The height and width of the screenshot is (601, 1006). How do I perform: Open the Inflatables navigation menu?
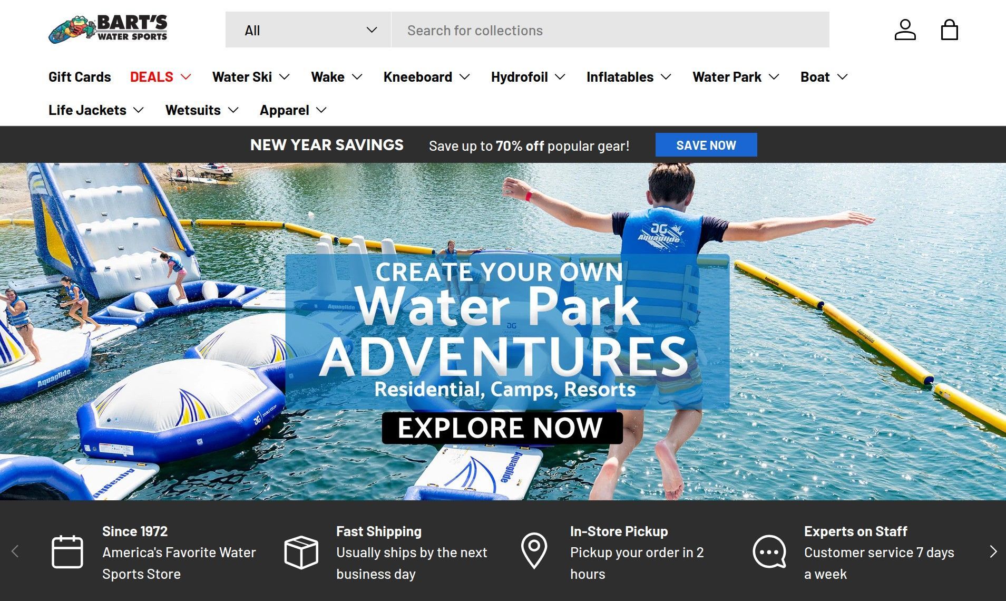point(629,77)
